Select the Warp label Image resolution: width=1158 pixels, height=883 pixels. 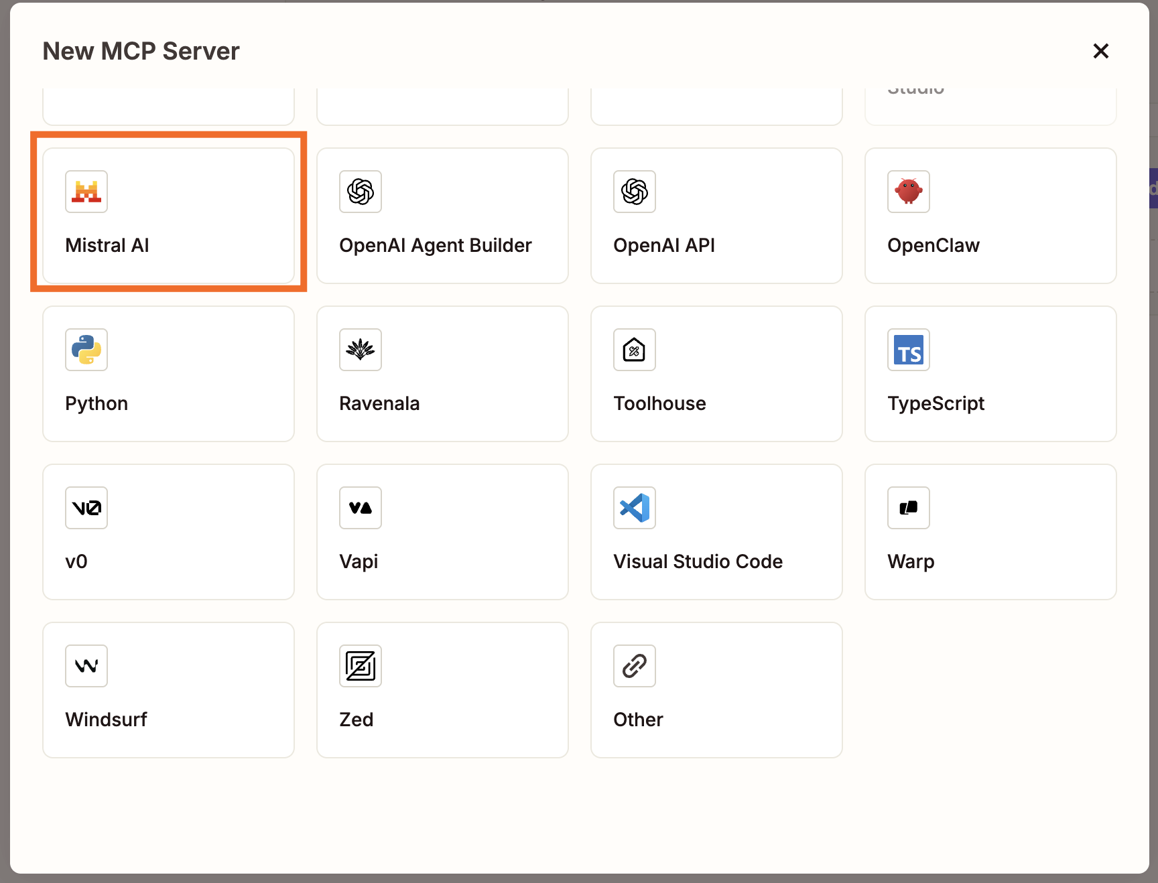[911, 562]
